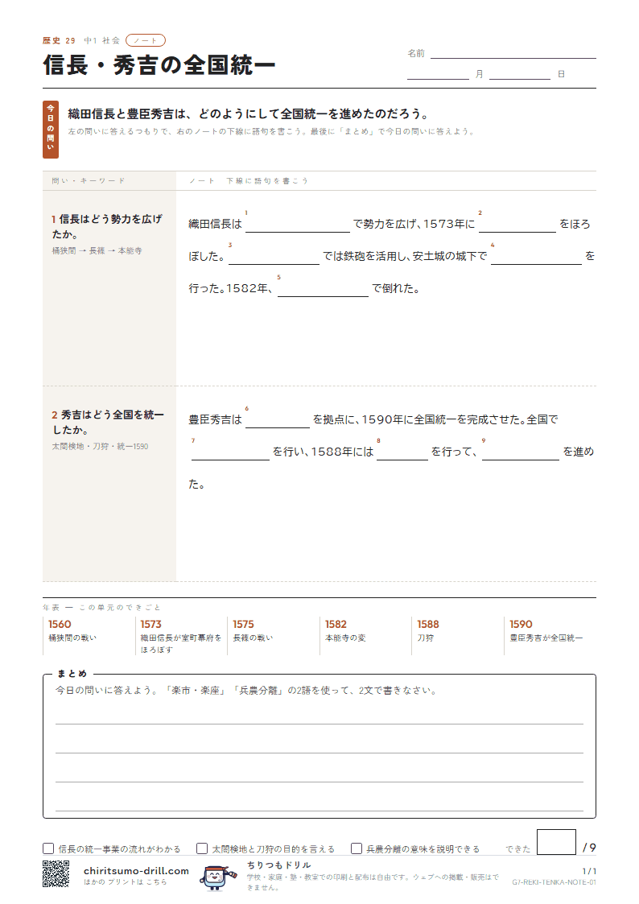Image resolution: width=639 pixels, height=904 pixels.
Task: Click the 問い・キーワード column header
Action: (89, 180)
